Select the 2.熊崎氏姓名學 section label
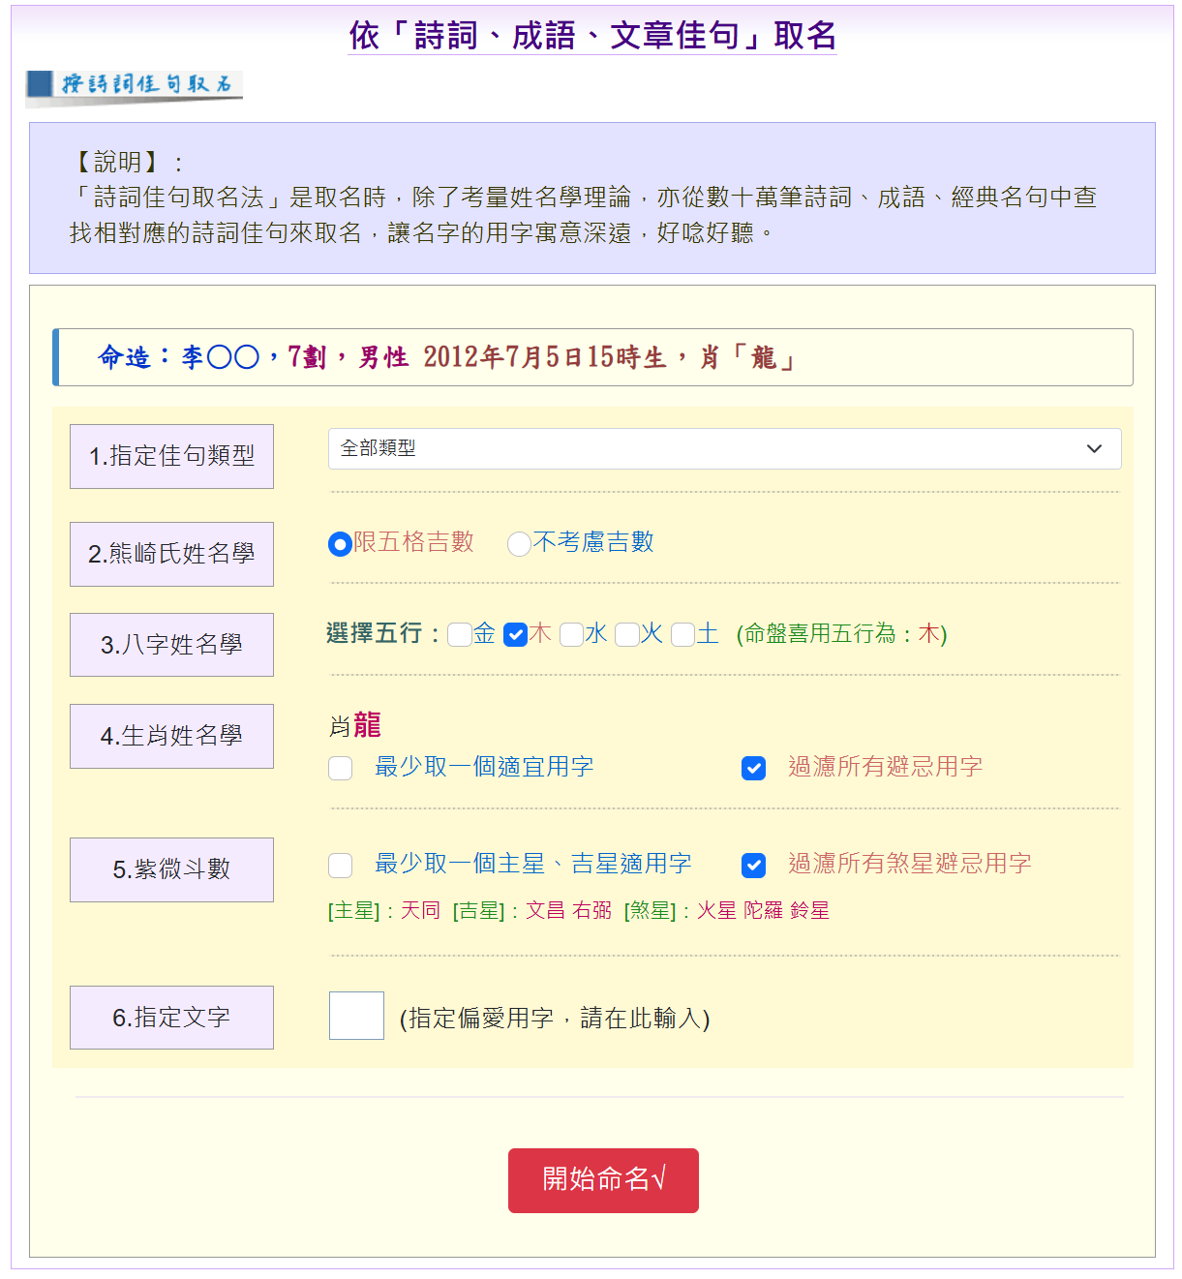Viewport: 1182px width, 1279px height. click(x=171, y=554)
